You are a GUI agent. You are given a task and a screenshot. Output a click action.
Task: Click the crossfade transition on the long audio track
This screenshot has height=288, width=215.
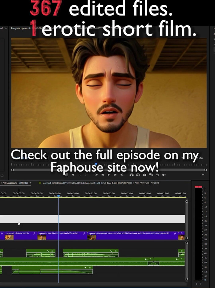(153, 263)
